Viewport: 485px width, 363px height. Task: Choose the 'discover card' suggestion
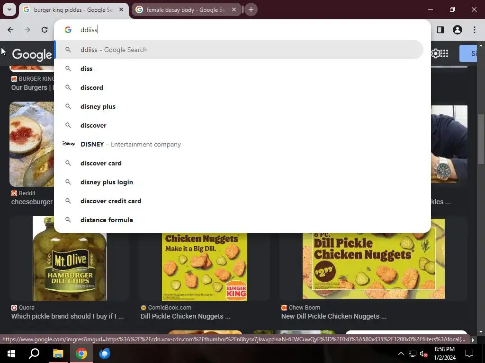(239, 163)
